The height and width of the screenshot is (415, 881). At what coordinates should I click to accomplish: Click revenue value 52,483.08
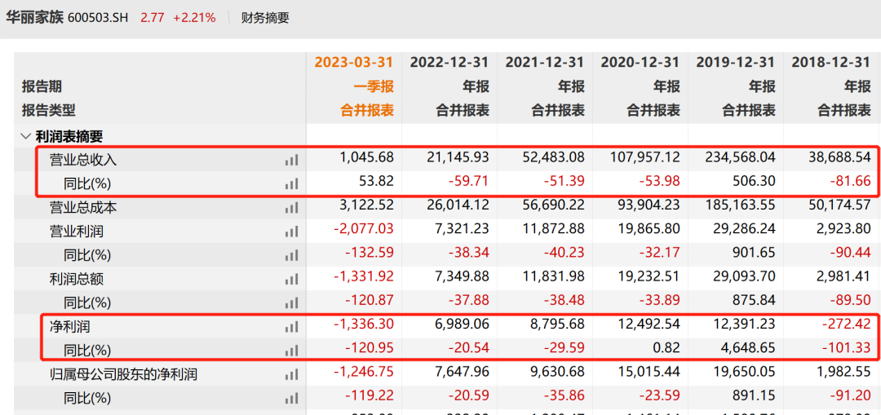(x=553, y=158)
